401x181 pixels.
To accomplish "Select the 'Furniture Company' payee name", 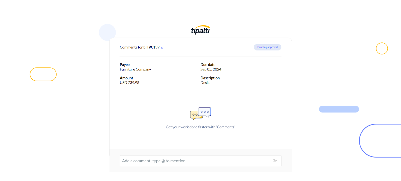I will (135, 69).
